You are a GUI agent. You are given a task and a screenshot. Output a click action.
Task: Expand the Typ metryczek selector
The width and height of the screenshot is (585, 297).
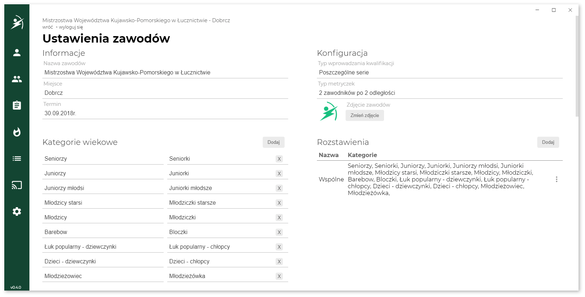tap(440, 93)
